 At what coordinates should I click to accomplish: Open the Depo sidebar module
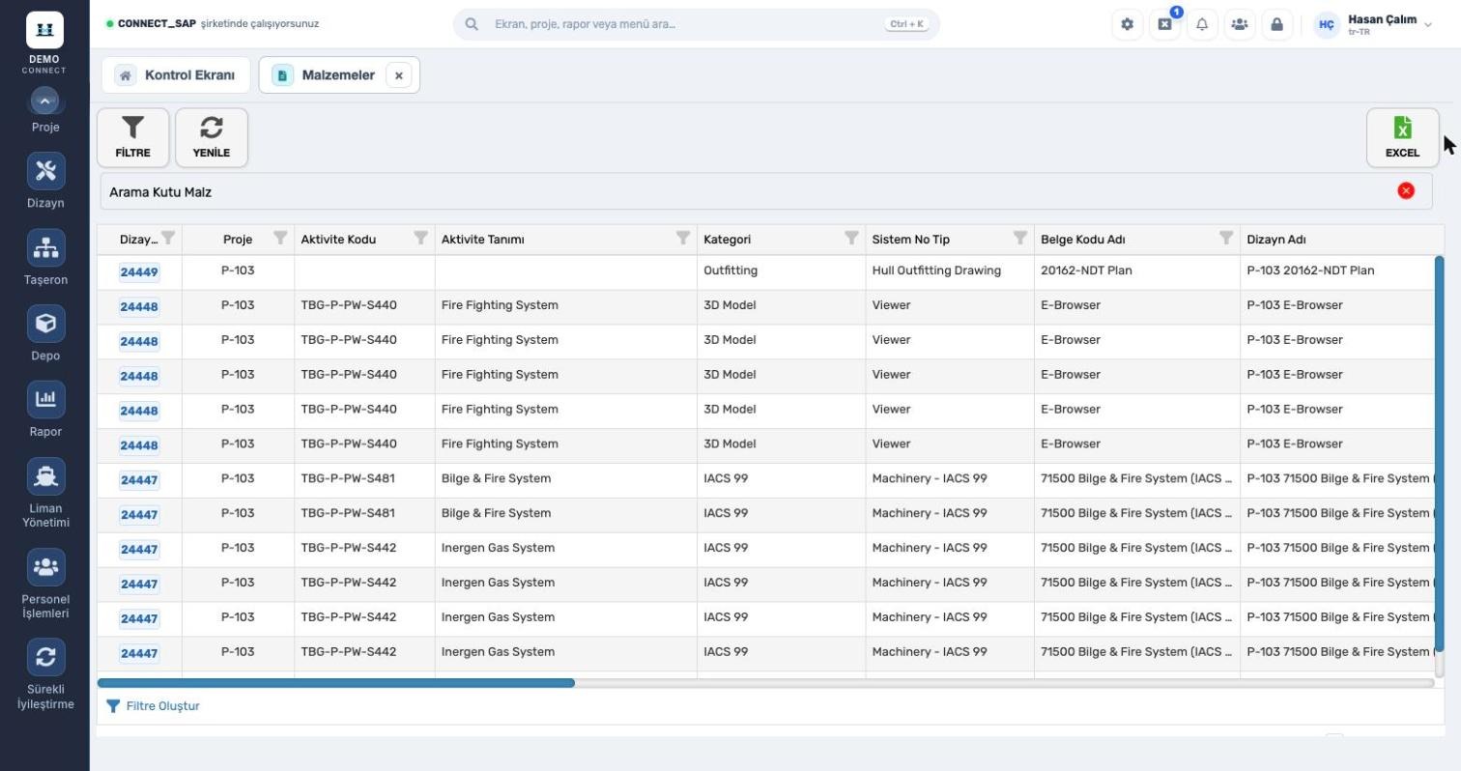pos(45,333)
